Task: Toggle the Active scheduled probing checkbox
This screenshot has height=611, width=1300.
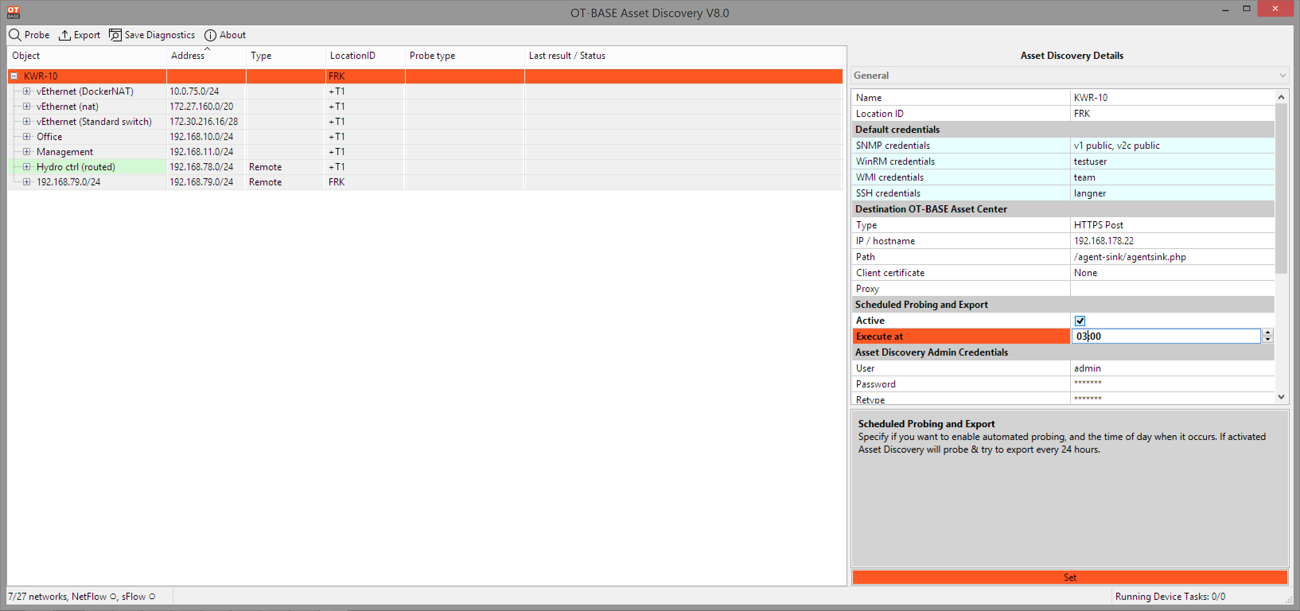Action: [1080, 320]
